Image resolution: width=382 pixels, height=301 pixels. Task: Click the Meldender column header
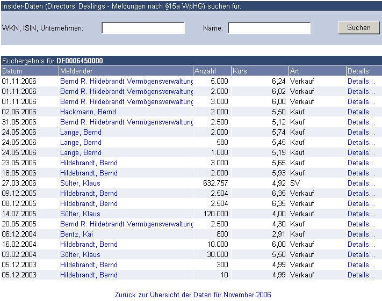(76, 71)
